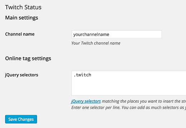Click the '.twitch' line in the textarea
The height and width of the screenshot is (128, 186).
click(83, 75)
